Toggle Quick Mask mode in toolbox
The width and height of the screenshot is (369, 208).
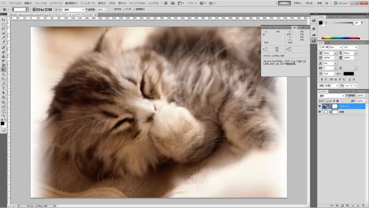pyautogui.click(x=4, y=130)
